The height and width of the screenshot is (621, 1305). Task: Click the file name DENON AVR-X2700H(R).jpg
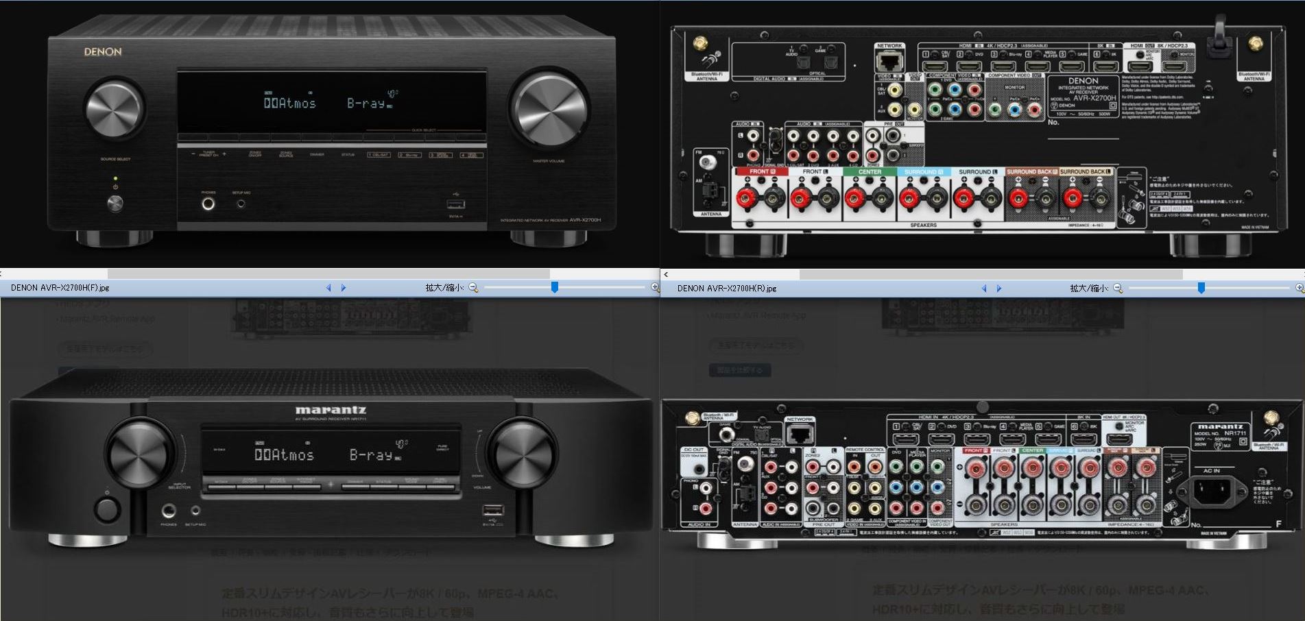pyautogui.click(x=727, y=289)
